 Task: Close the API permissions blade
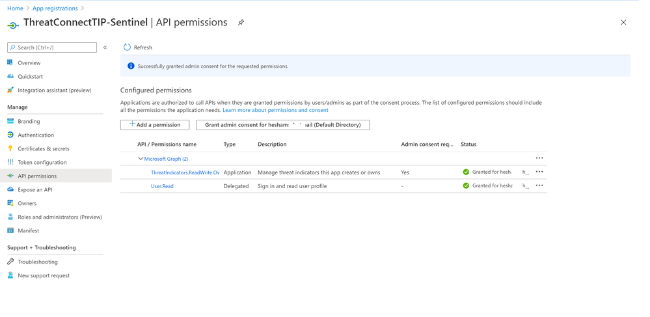[623, 22]
